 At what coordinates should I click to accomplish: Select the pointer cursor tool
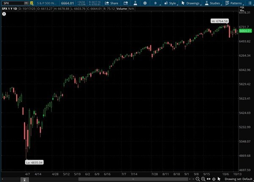click(x=219, y=179)
